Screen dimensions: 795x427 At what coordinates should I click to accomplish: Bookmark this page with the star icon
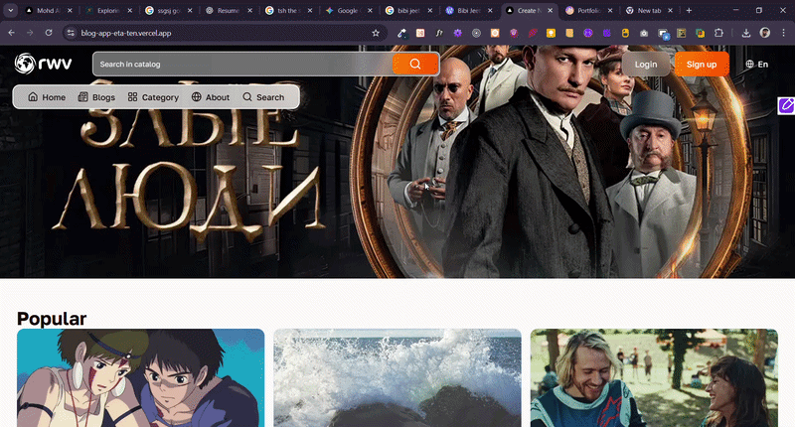point(376,33)
